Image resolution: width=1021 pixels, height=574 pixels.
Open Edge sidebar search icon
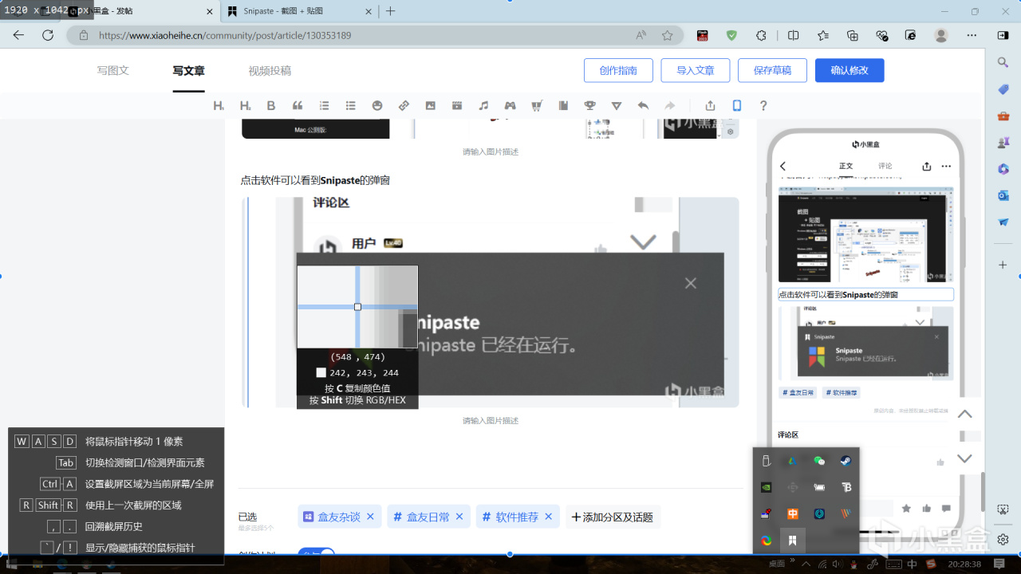(1003, 62)
